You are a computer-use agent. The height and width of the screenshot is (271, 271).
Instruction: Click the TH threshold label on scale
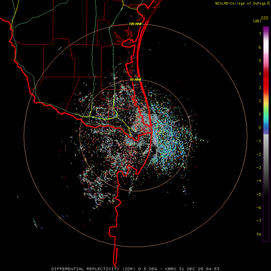(259, 235)
